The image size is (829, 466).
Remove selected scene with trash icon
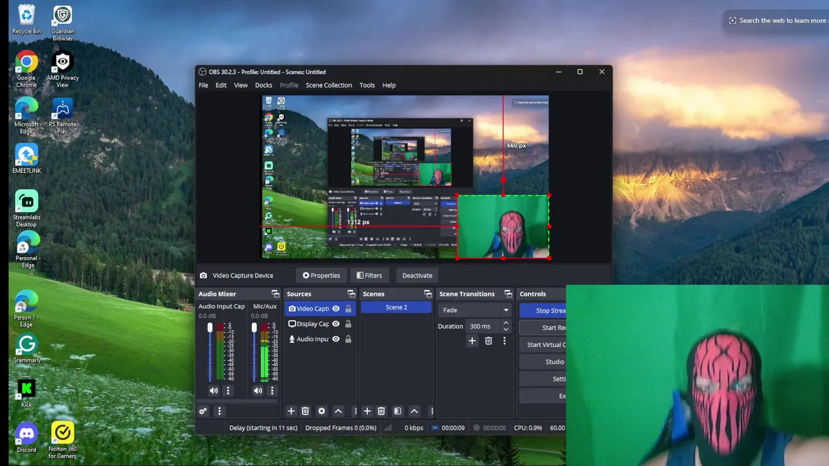(x=381, y=411)
